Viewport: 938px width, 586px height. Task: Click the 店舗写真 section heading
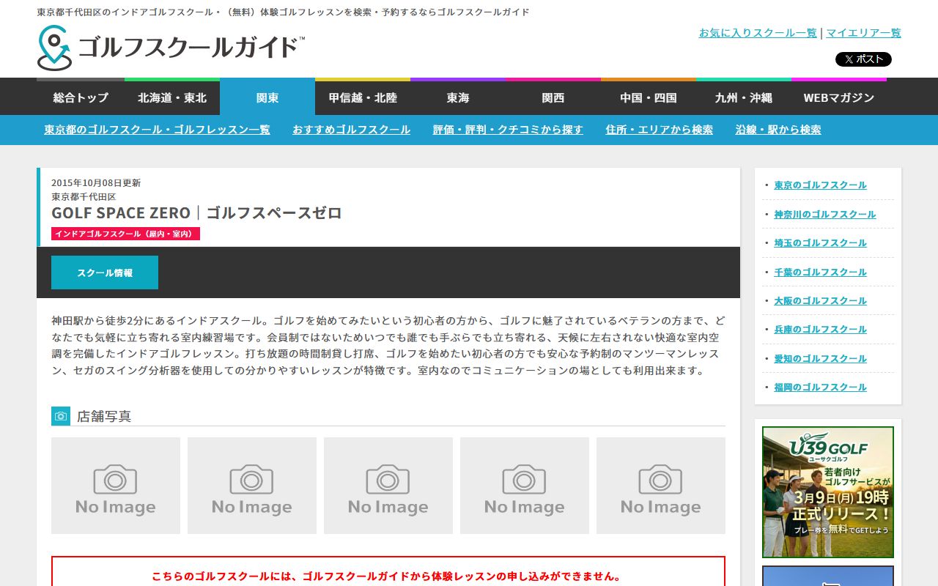104,416
